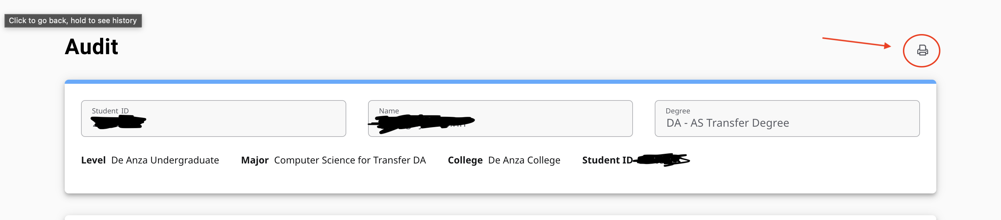Click the Audit page heading
This screenshot has width=1001, height=220.
click(91, 47)
